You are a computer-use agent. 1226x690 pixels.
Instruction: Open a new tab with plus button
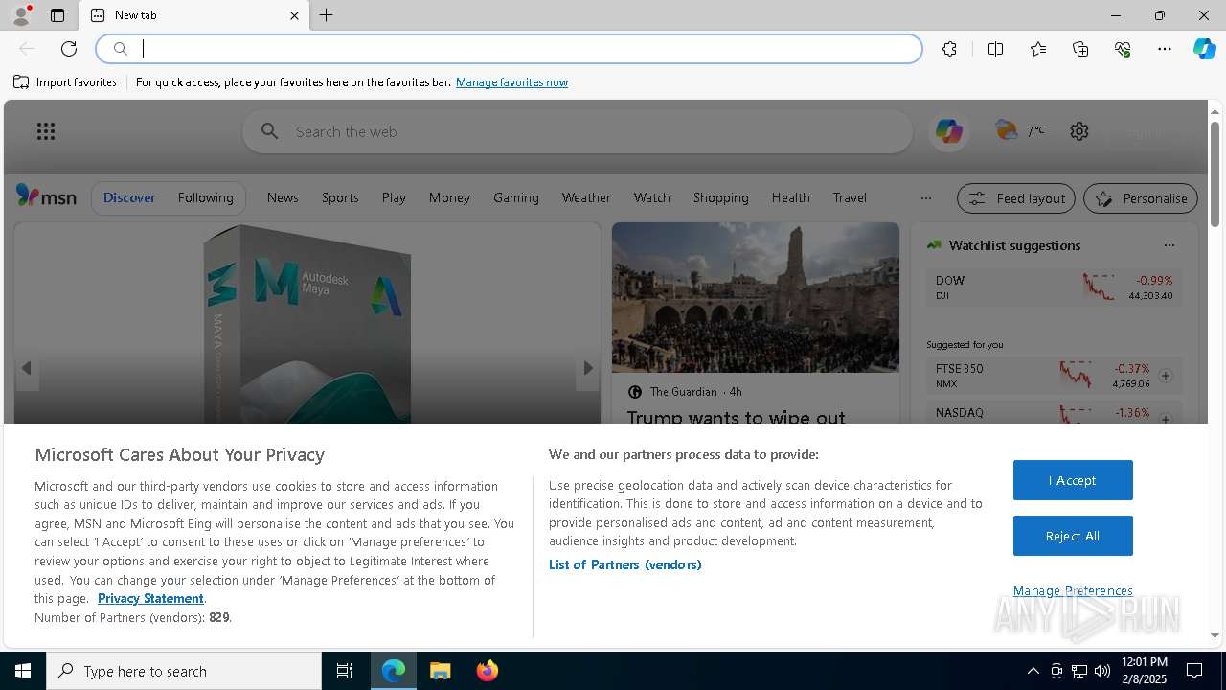coord(327,15)
